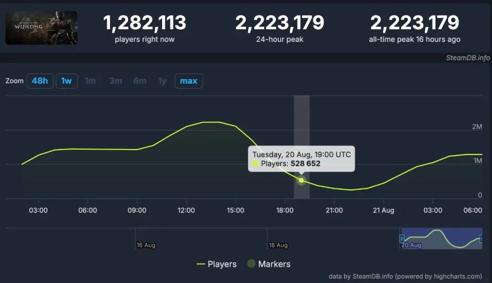Click the 18 Aug navigator label
This screenshot has width=492, height=283.
278,245
